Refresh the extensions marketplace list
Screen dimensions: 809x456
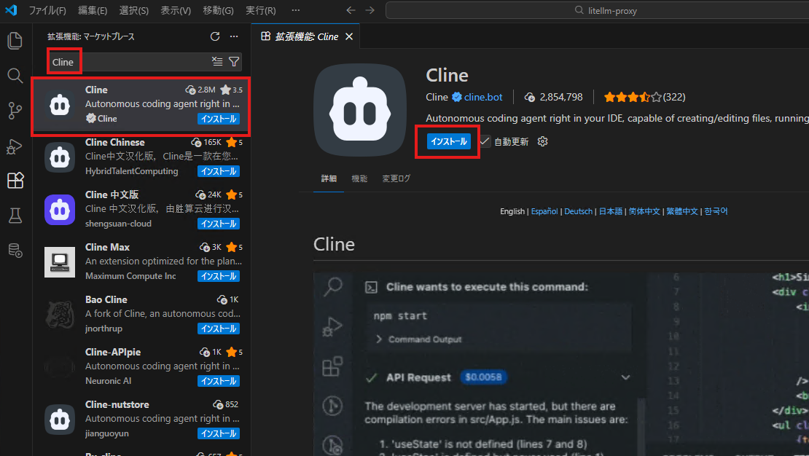point(215,36)
